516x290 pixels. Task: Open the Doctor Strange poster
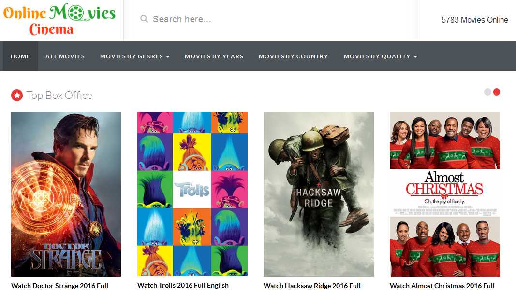[66, 194]
